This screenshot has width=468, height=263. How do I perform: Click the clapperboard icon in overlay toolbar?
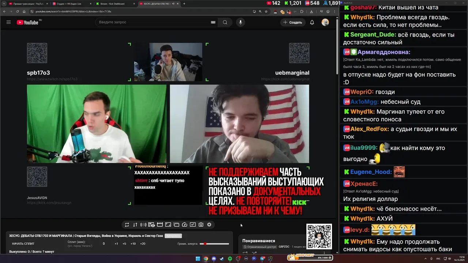coord(160,225)
